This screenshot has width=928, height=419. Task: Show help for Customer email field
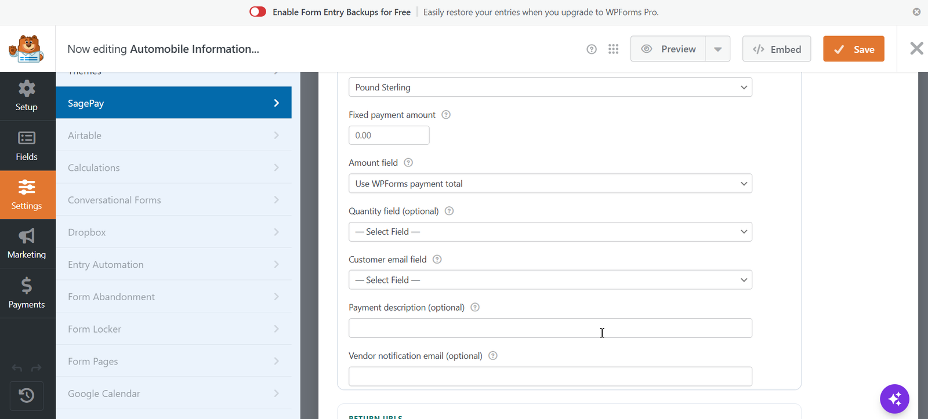point(437,259)
